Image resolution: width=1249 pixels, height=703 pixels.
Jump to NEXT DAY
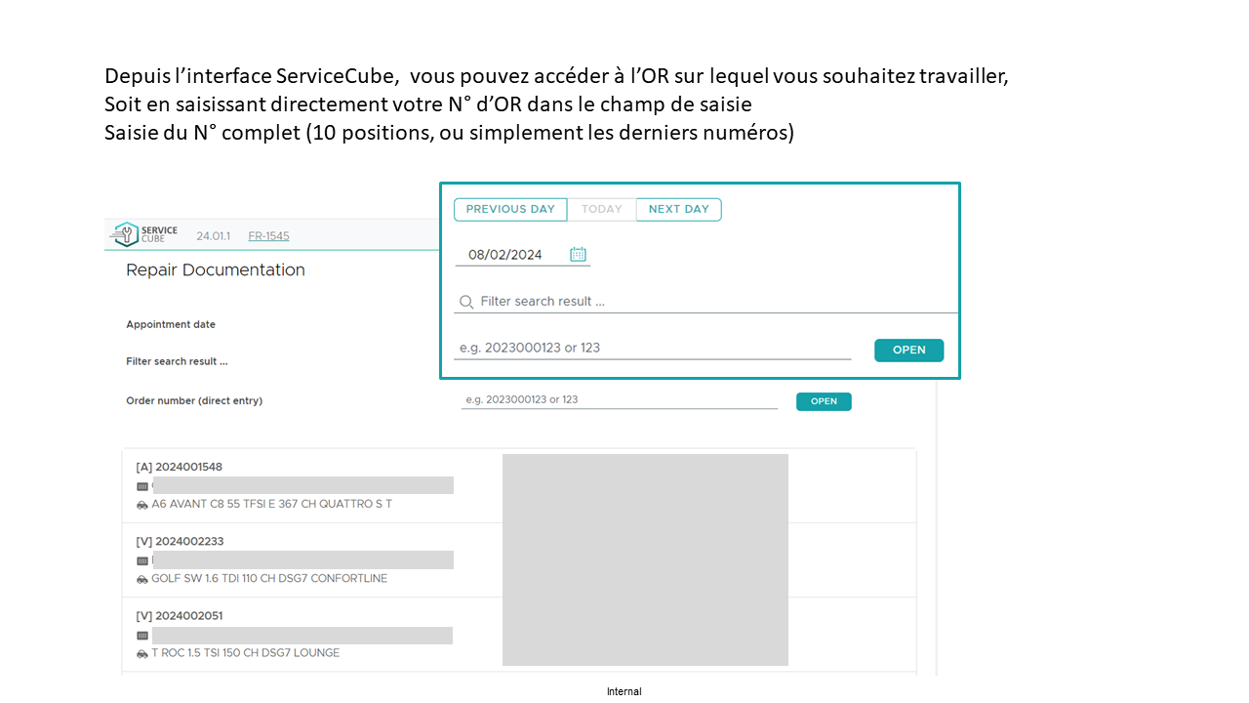tap(678, 209)
